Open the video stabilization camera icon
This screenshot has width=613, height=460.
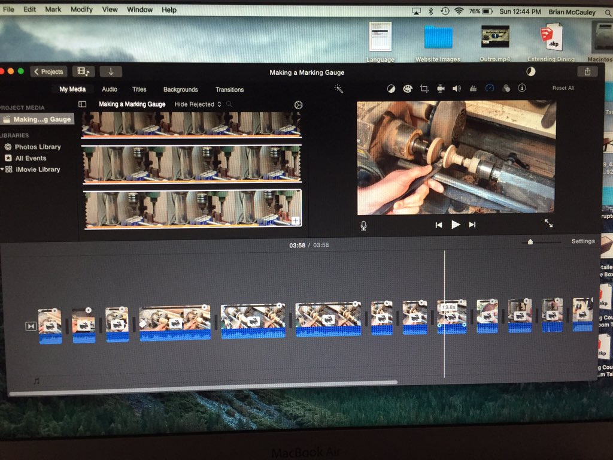(x=441, y=89)
